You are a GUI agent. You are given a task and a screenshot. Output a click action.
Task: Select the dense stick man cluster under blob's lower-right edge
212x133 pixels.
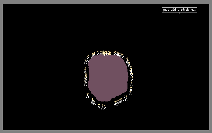click(118, 102)
